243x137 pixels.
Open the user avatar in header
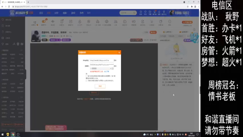click(x=171, y=13)
